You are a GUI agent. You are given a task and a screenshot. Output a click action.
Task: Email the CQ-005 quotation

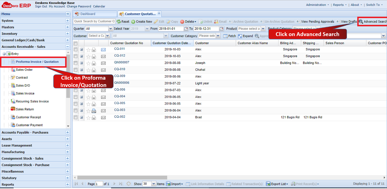(103, 104)
